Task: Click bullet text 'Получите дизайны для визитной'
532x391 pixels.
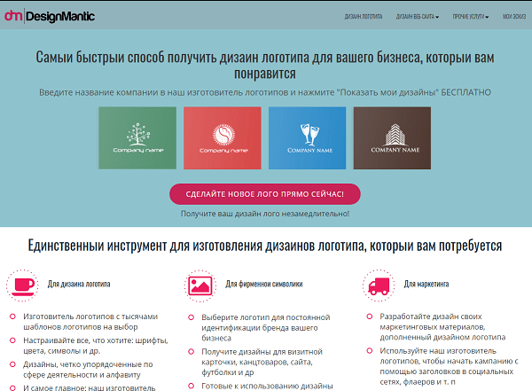Action: pyautogui.click(x=262, y=352)
